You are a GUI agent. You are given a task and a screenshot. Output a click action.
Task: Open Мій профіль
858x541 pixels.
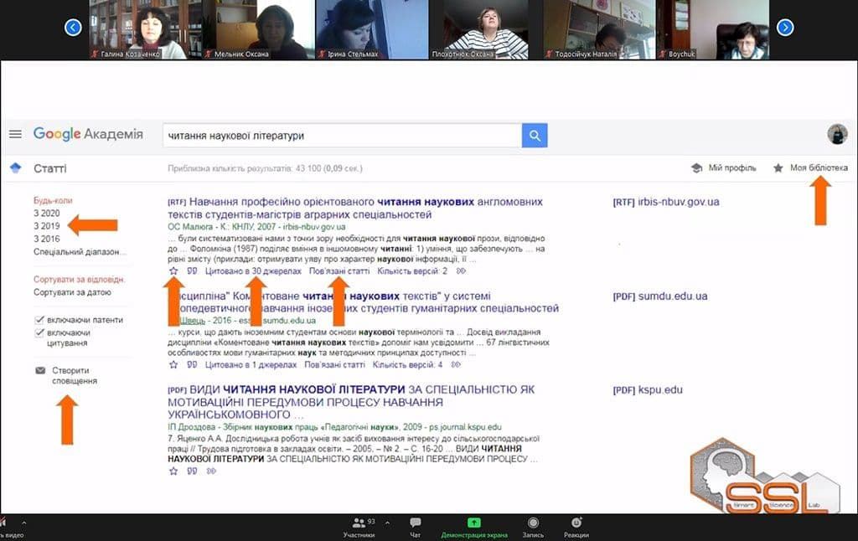pos(724,168)
